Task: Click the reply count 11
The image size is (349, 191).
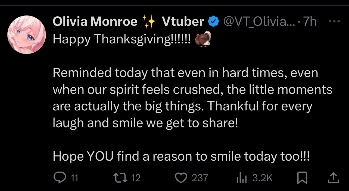Action: coord(74,178)
